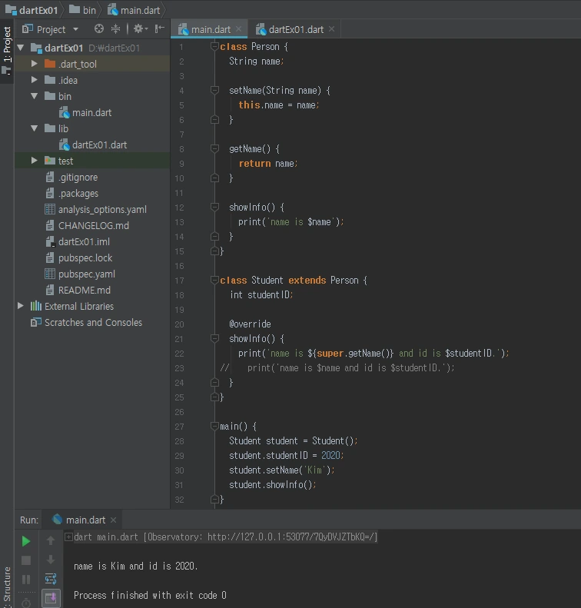Click the Collapse All icon in Project toolbar
581x608 pixels.
[116, 29]
